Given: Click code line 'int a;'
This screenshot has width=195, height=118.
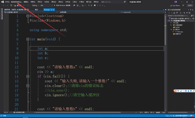Looking at the screenshot, I should (43, 49).
